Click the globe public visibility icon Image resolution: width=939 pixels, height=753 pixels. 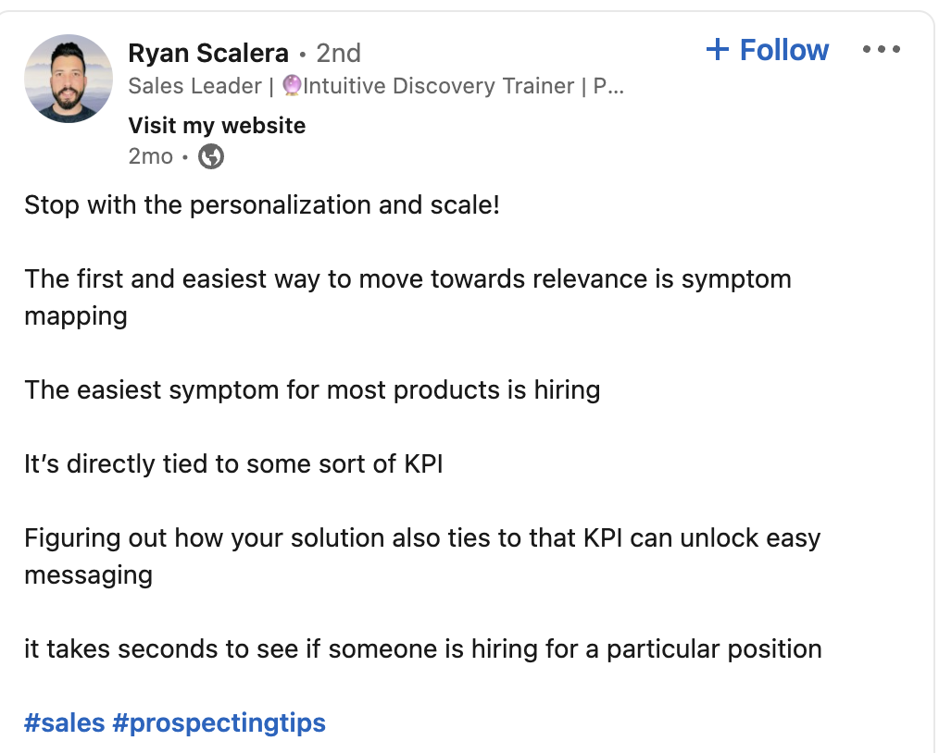coord(211,156)
